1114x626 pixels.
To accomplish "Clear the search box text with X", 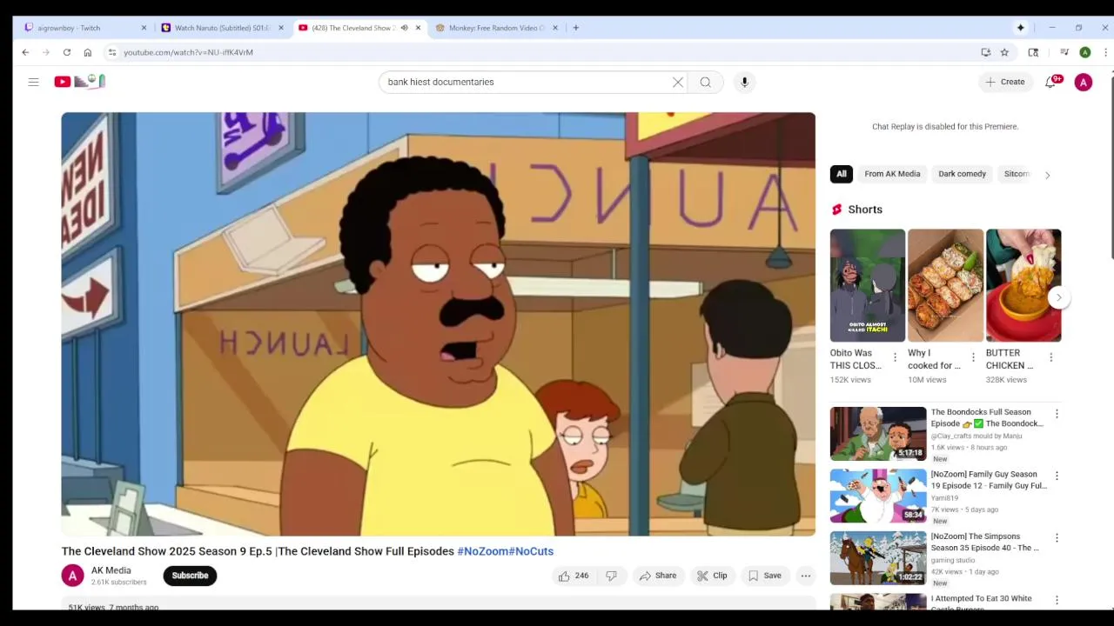I will coord(678,82).
